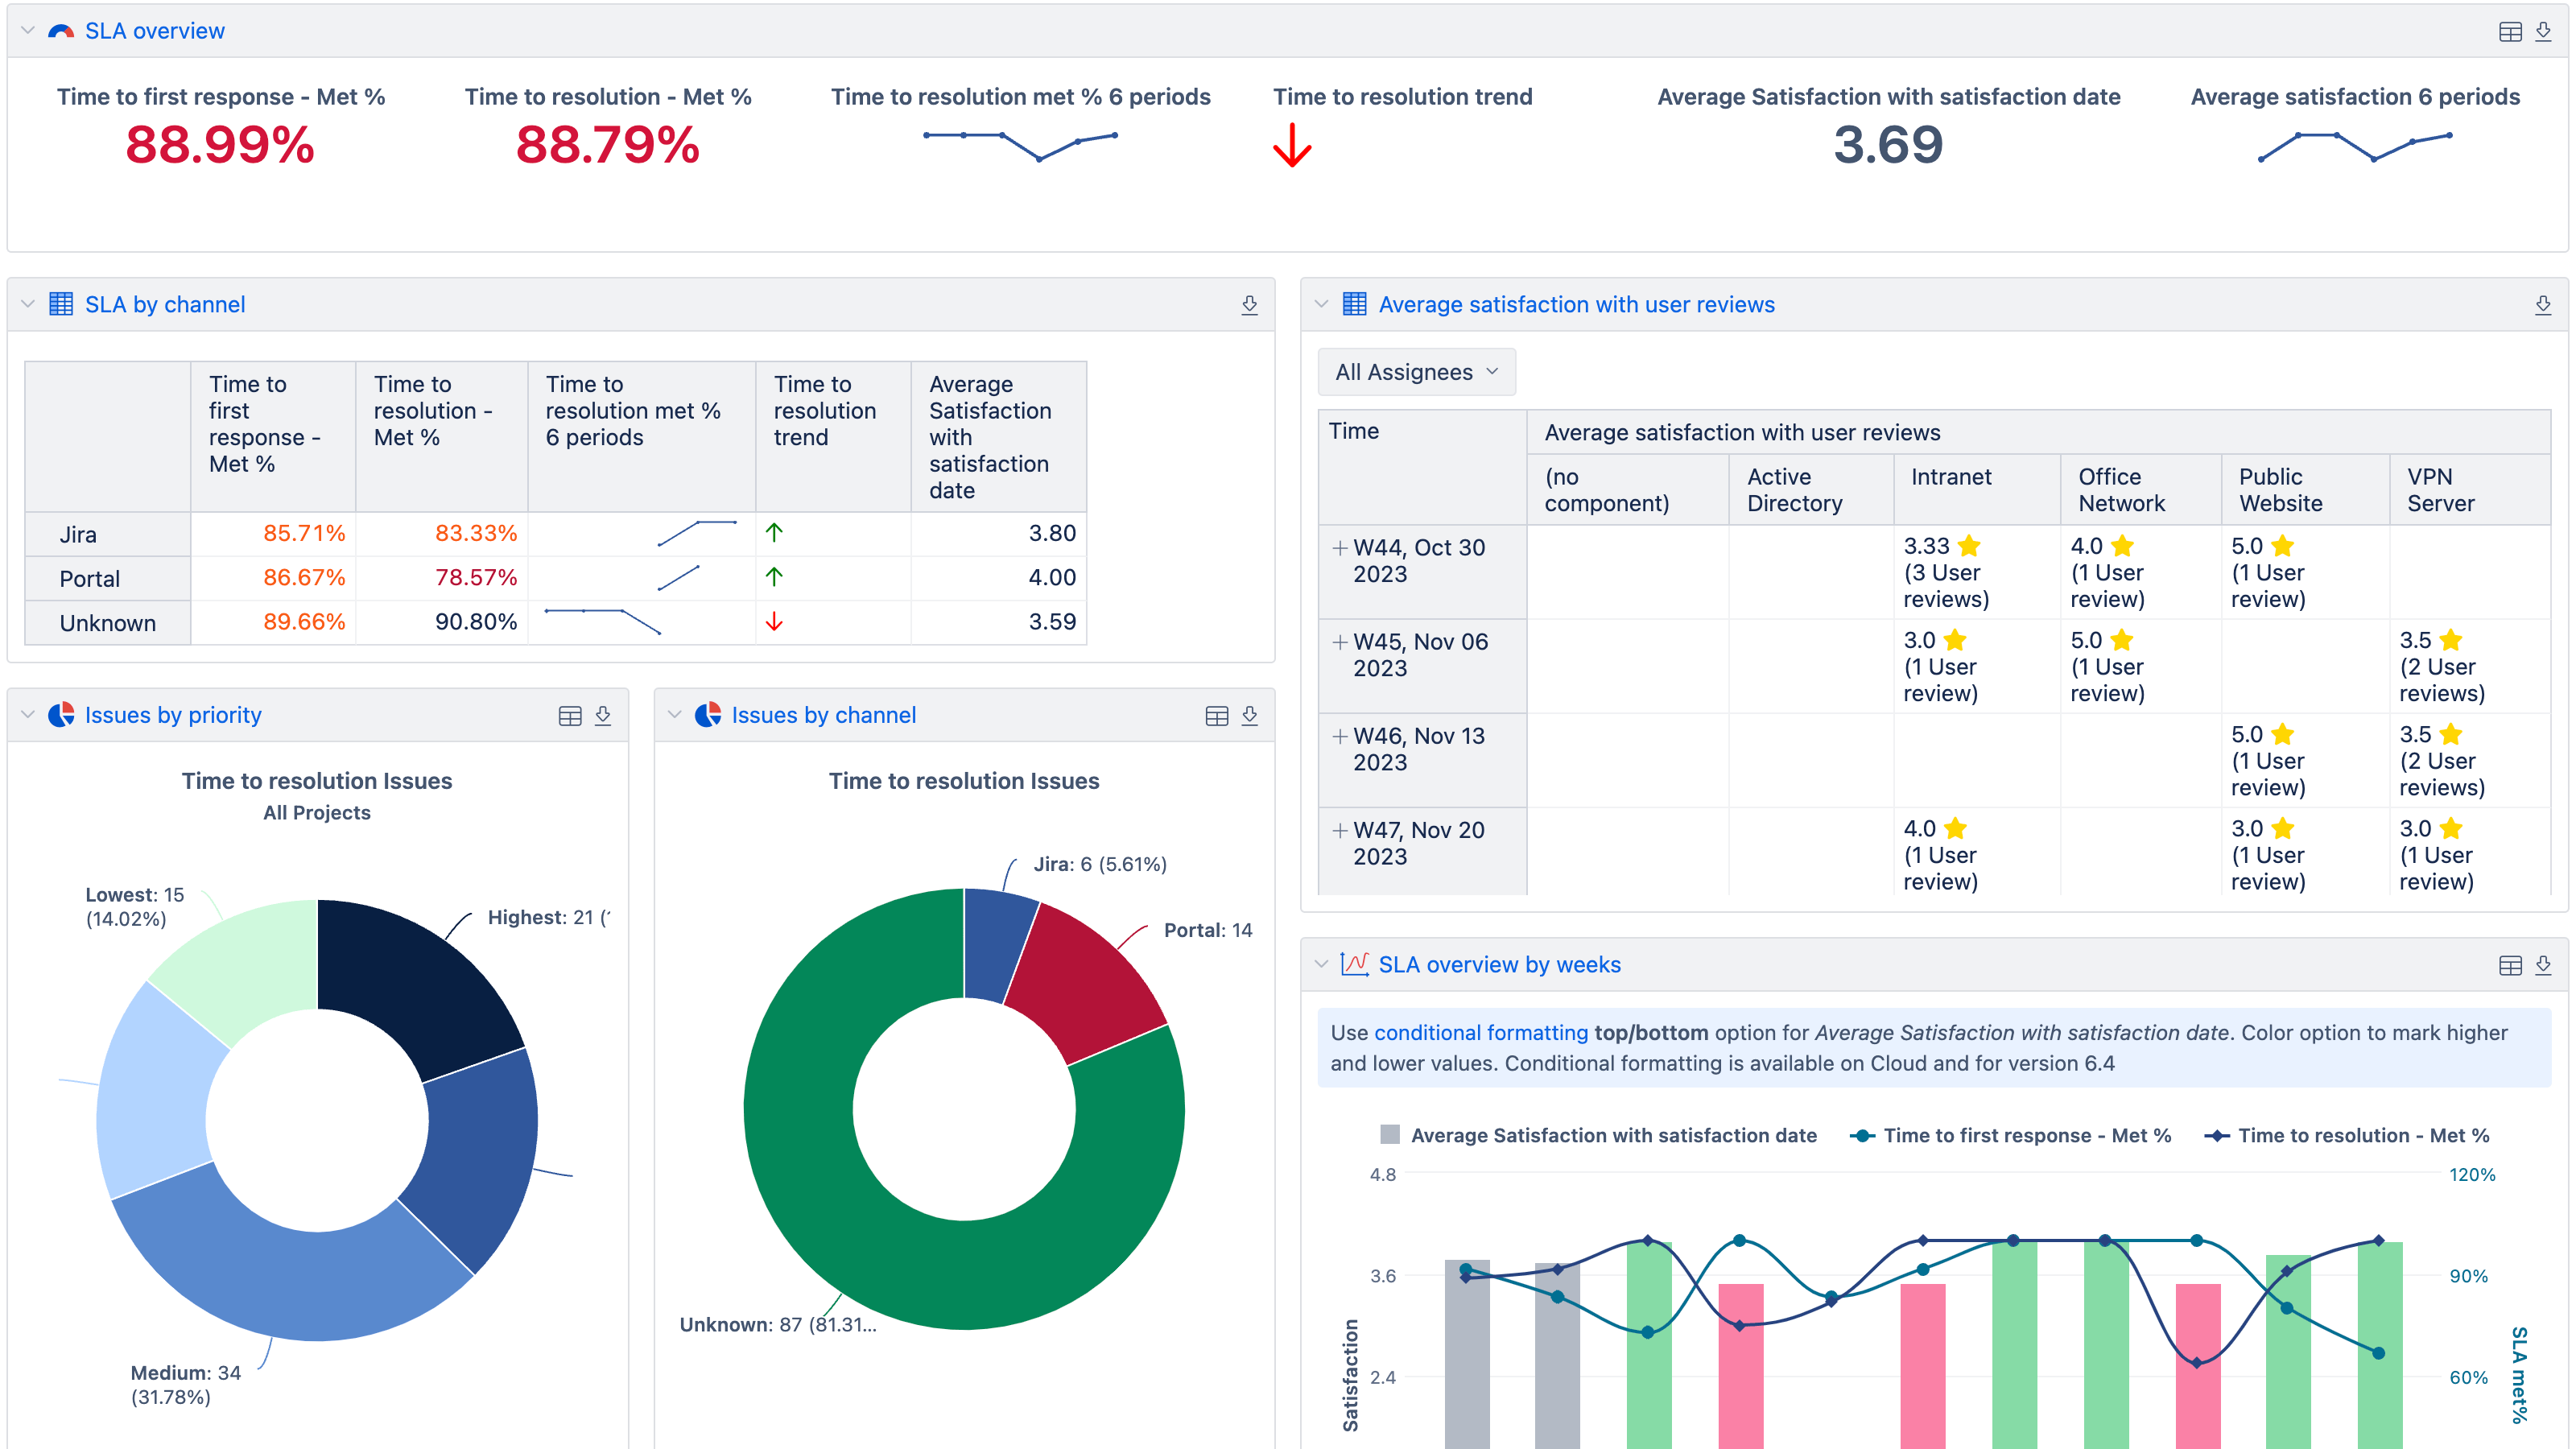The height and width of the screenshot is (1449, 2576).
Task: Download Average satisfaction with user reviews report
Action: coord(2543,304)
